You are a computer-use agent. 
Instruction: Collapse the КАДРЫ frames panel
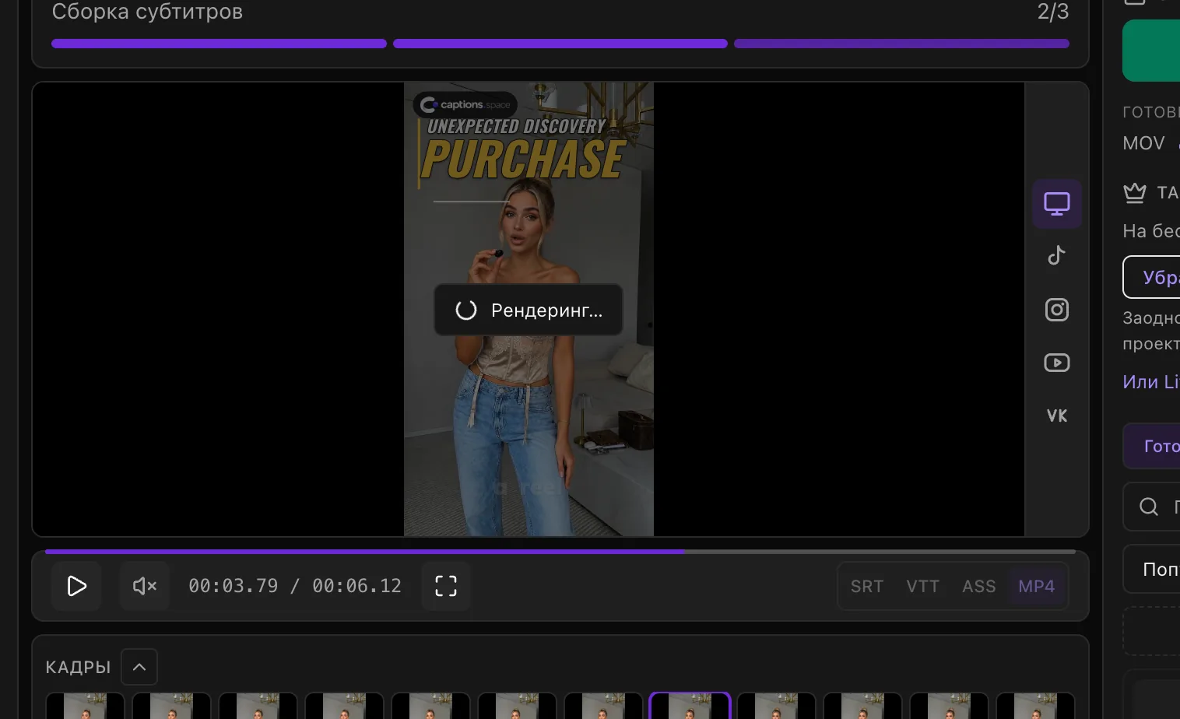[139, 667]
